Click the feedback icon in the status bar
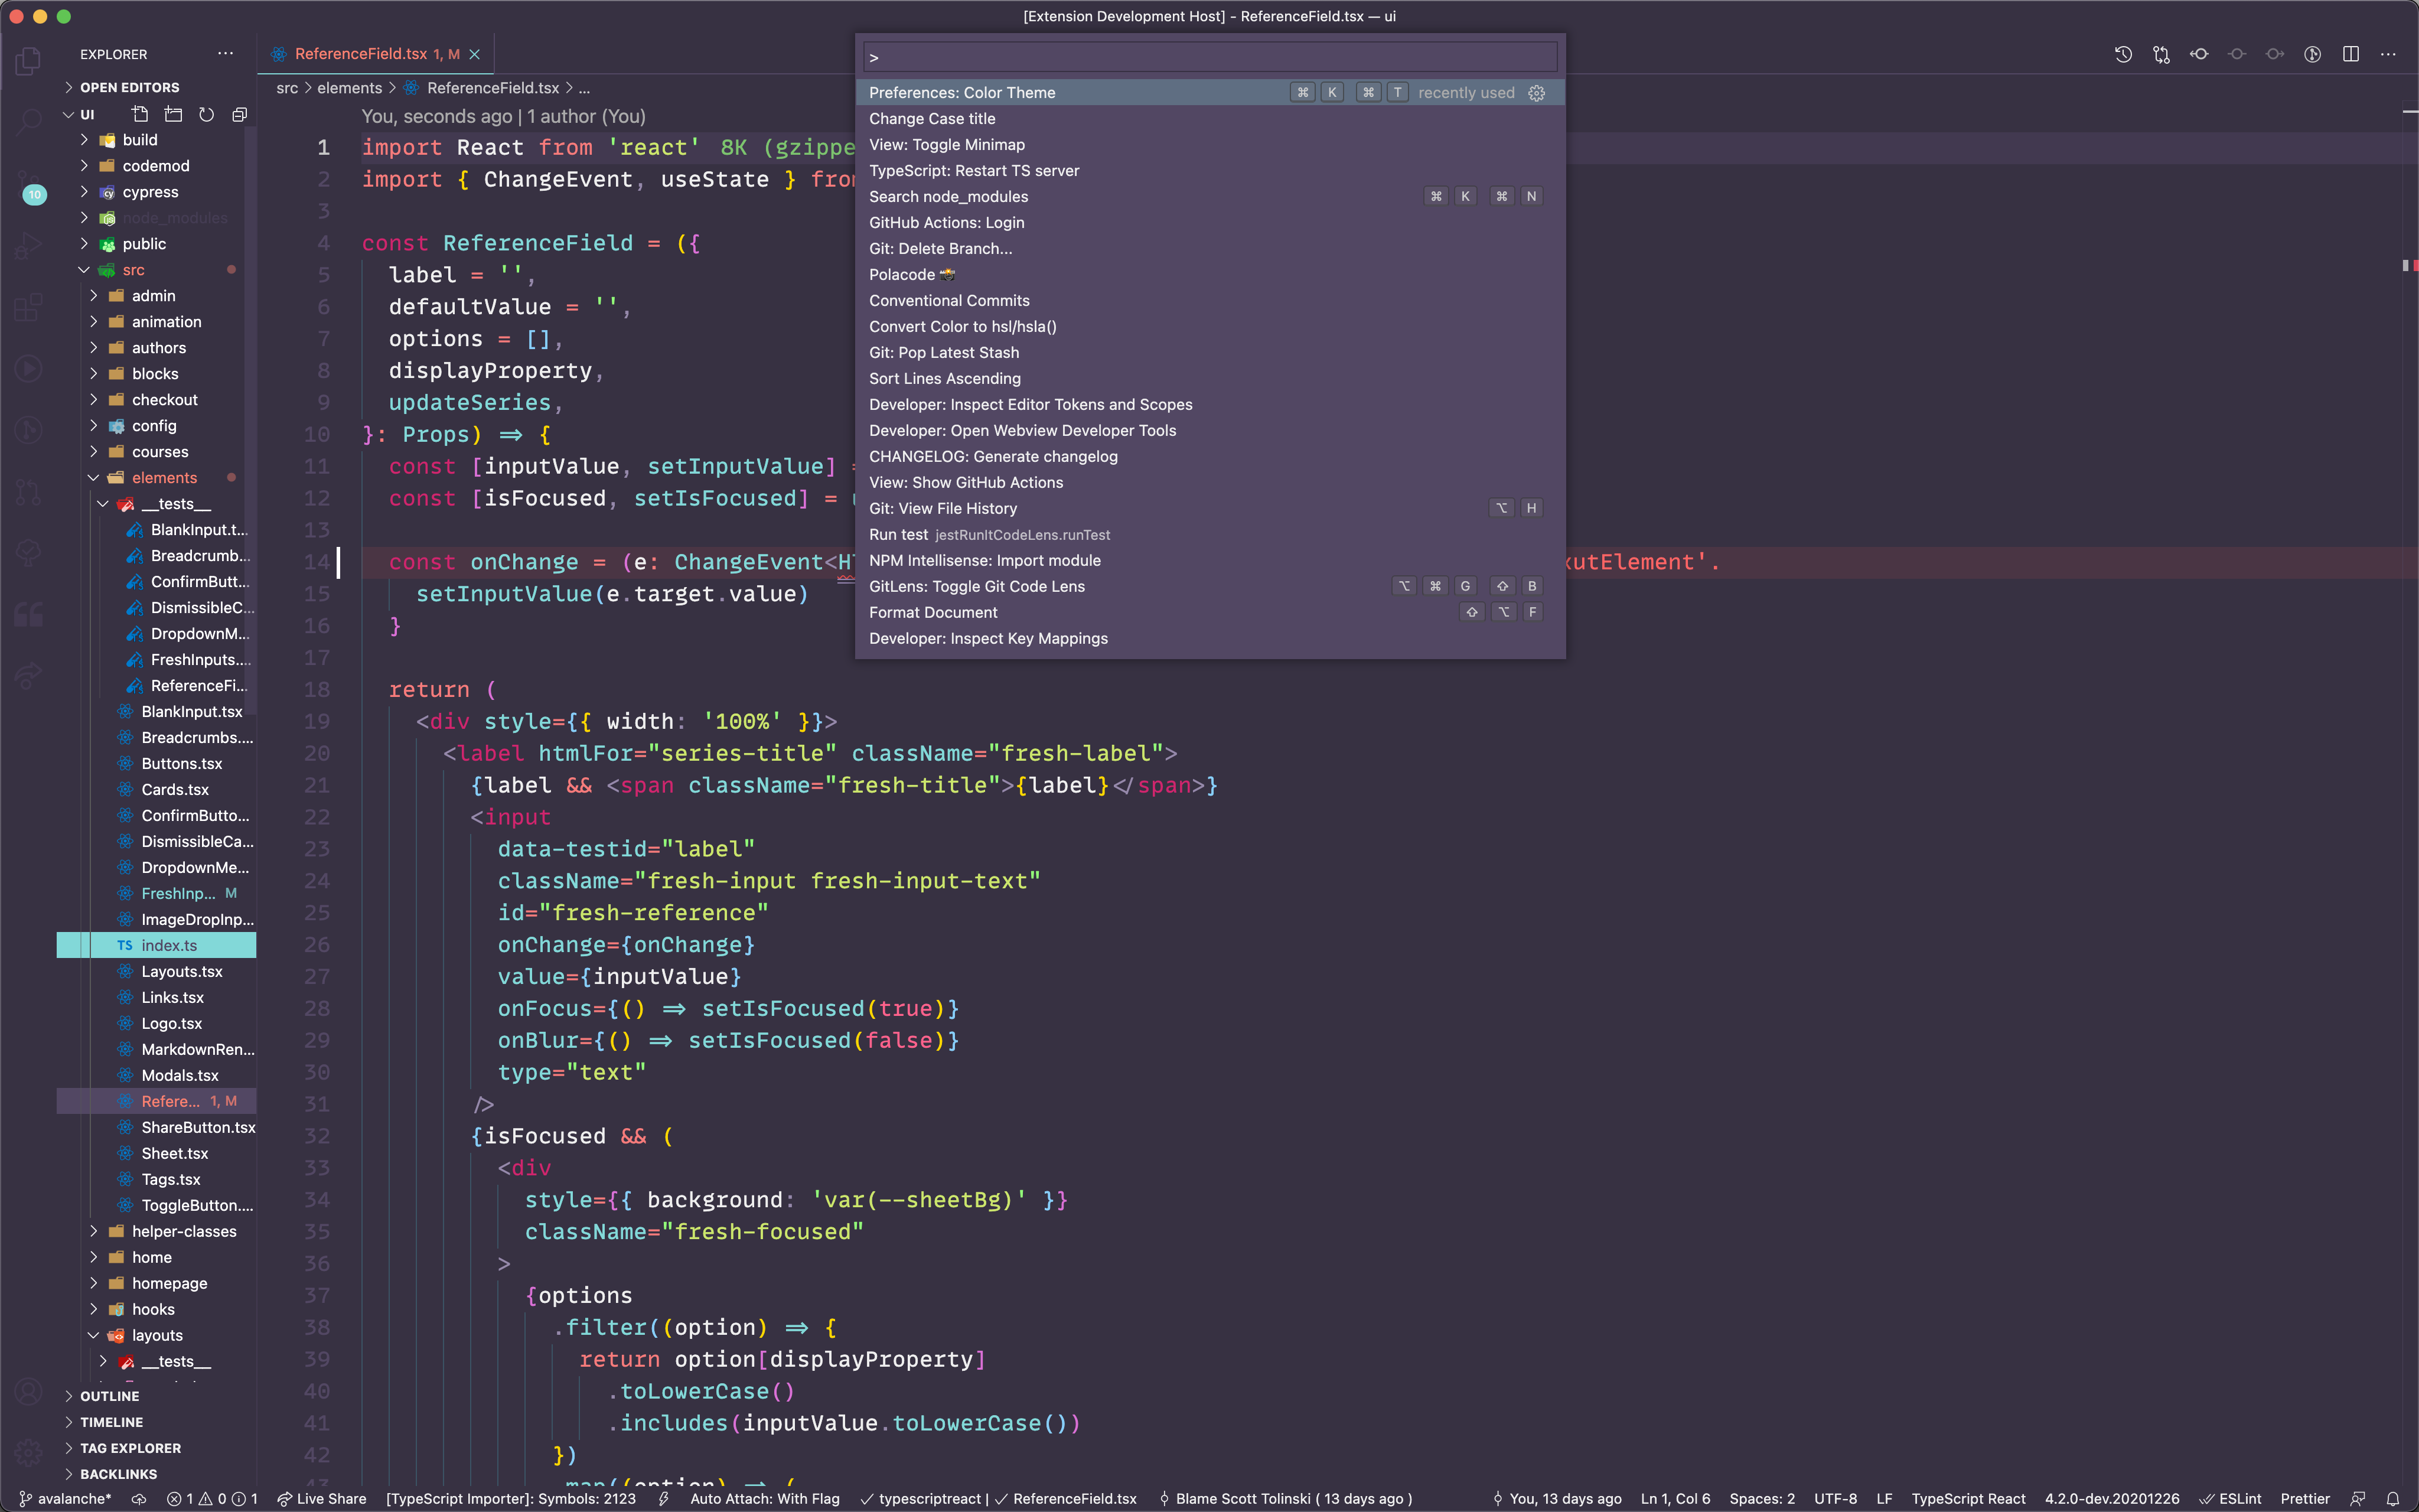The width and height of the screenshot is (2419, 1512). tap(2358, 1499)
